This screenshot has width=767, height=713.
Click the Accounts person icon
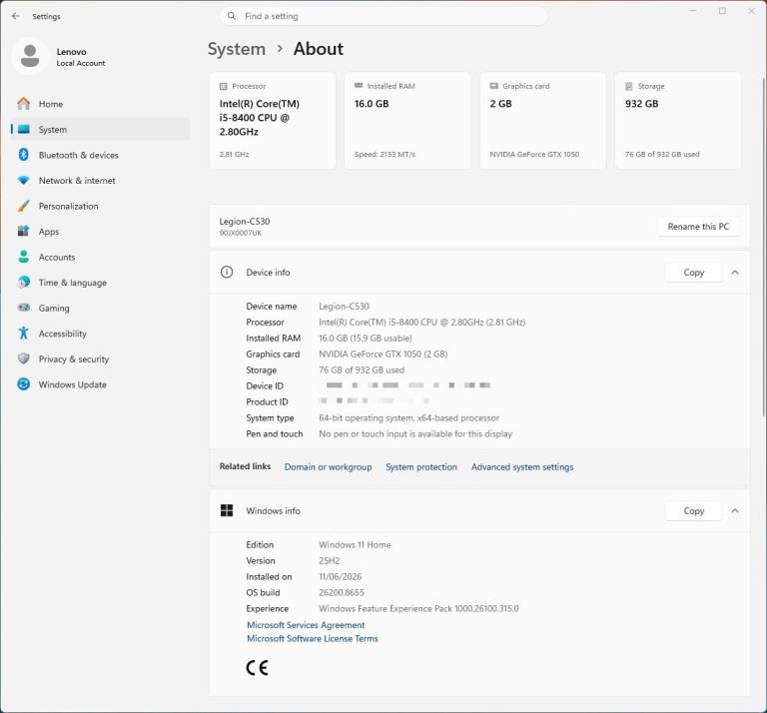pyautogui.click(x=24, y=257)
